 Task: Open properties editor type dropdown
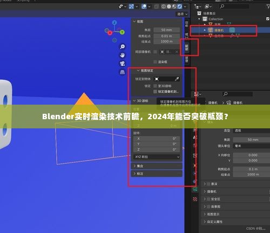pos(198,94)
